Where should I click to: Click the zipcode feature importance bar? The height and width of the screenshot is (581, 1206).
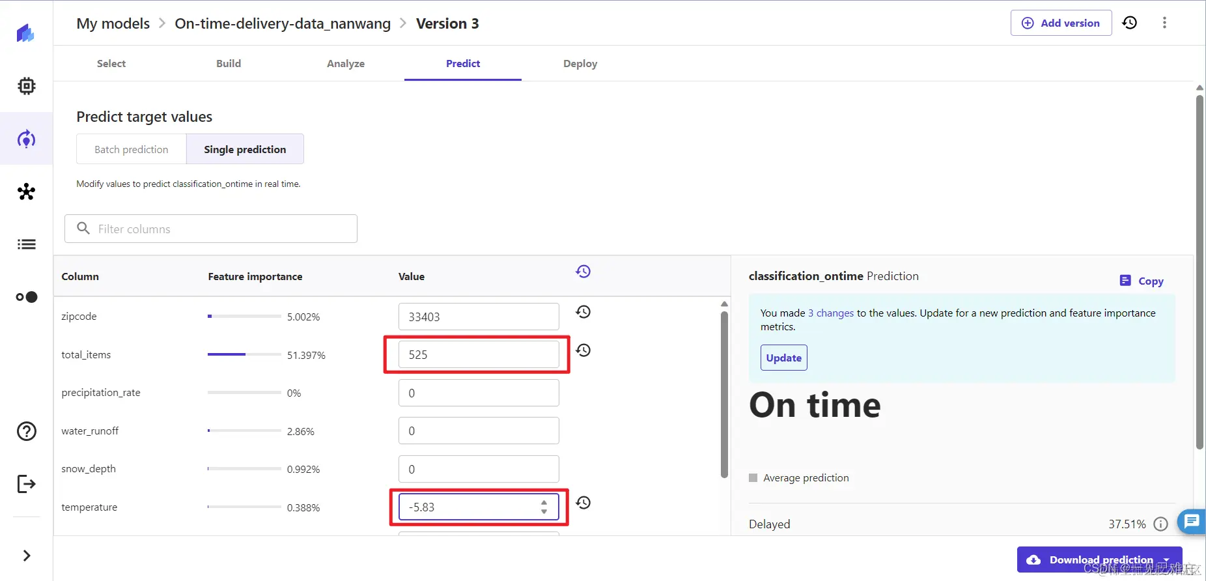coord(244,317)
